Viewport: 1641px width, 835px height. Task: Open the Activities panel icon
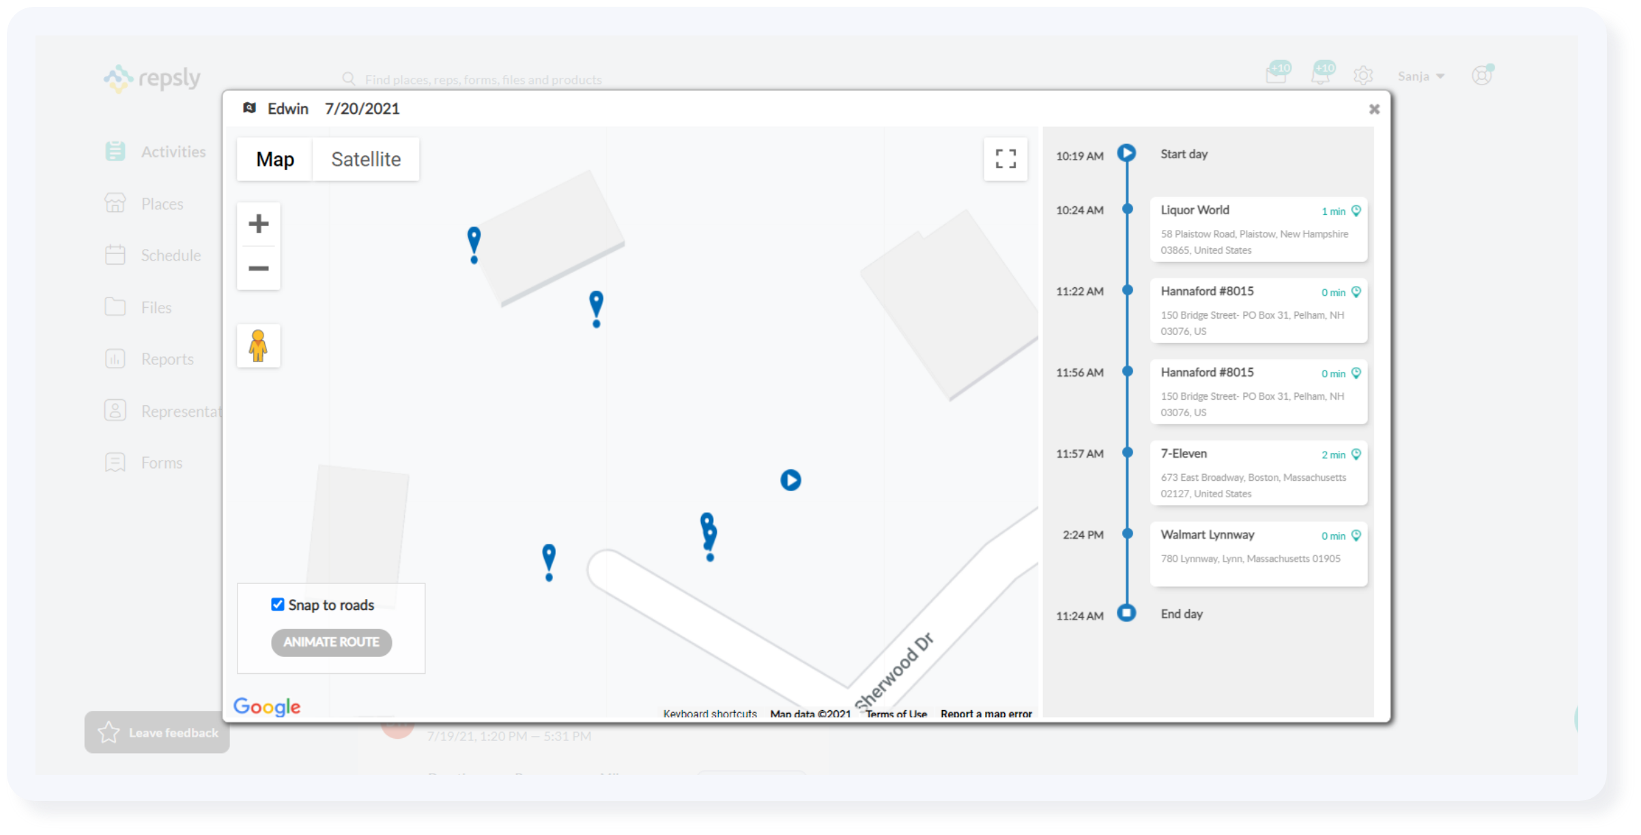pyautogui.click(x=116, y=151)
